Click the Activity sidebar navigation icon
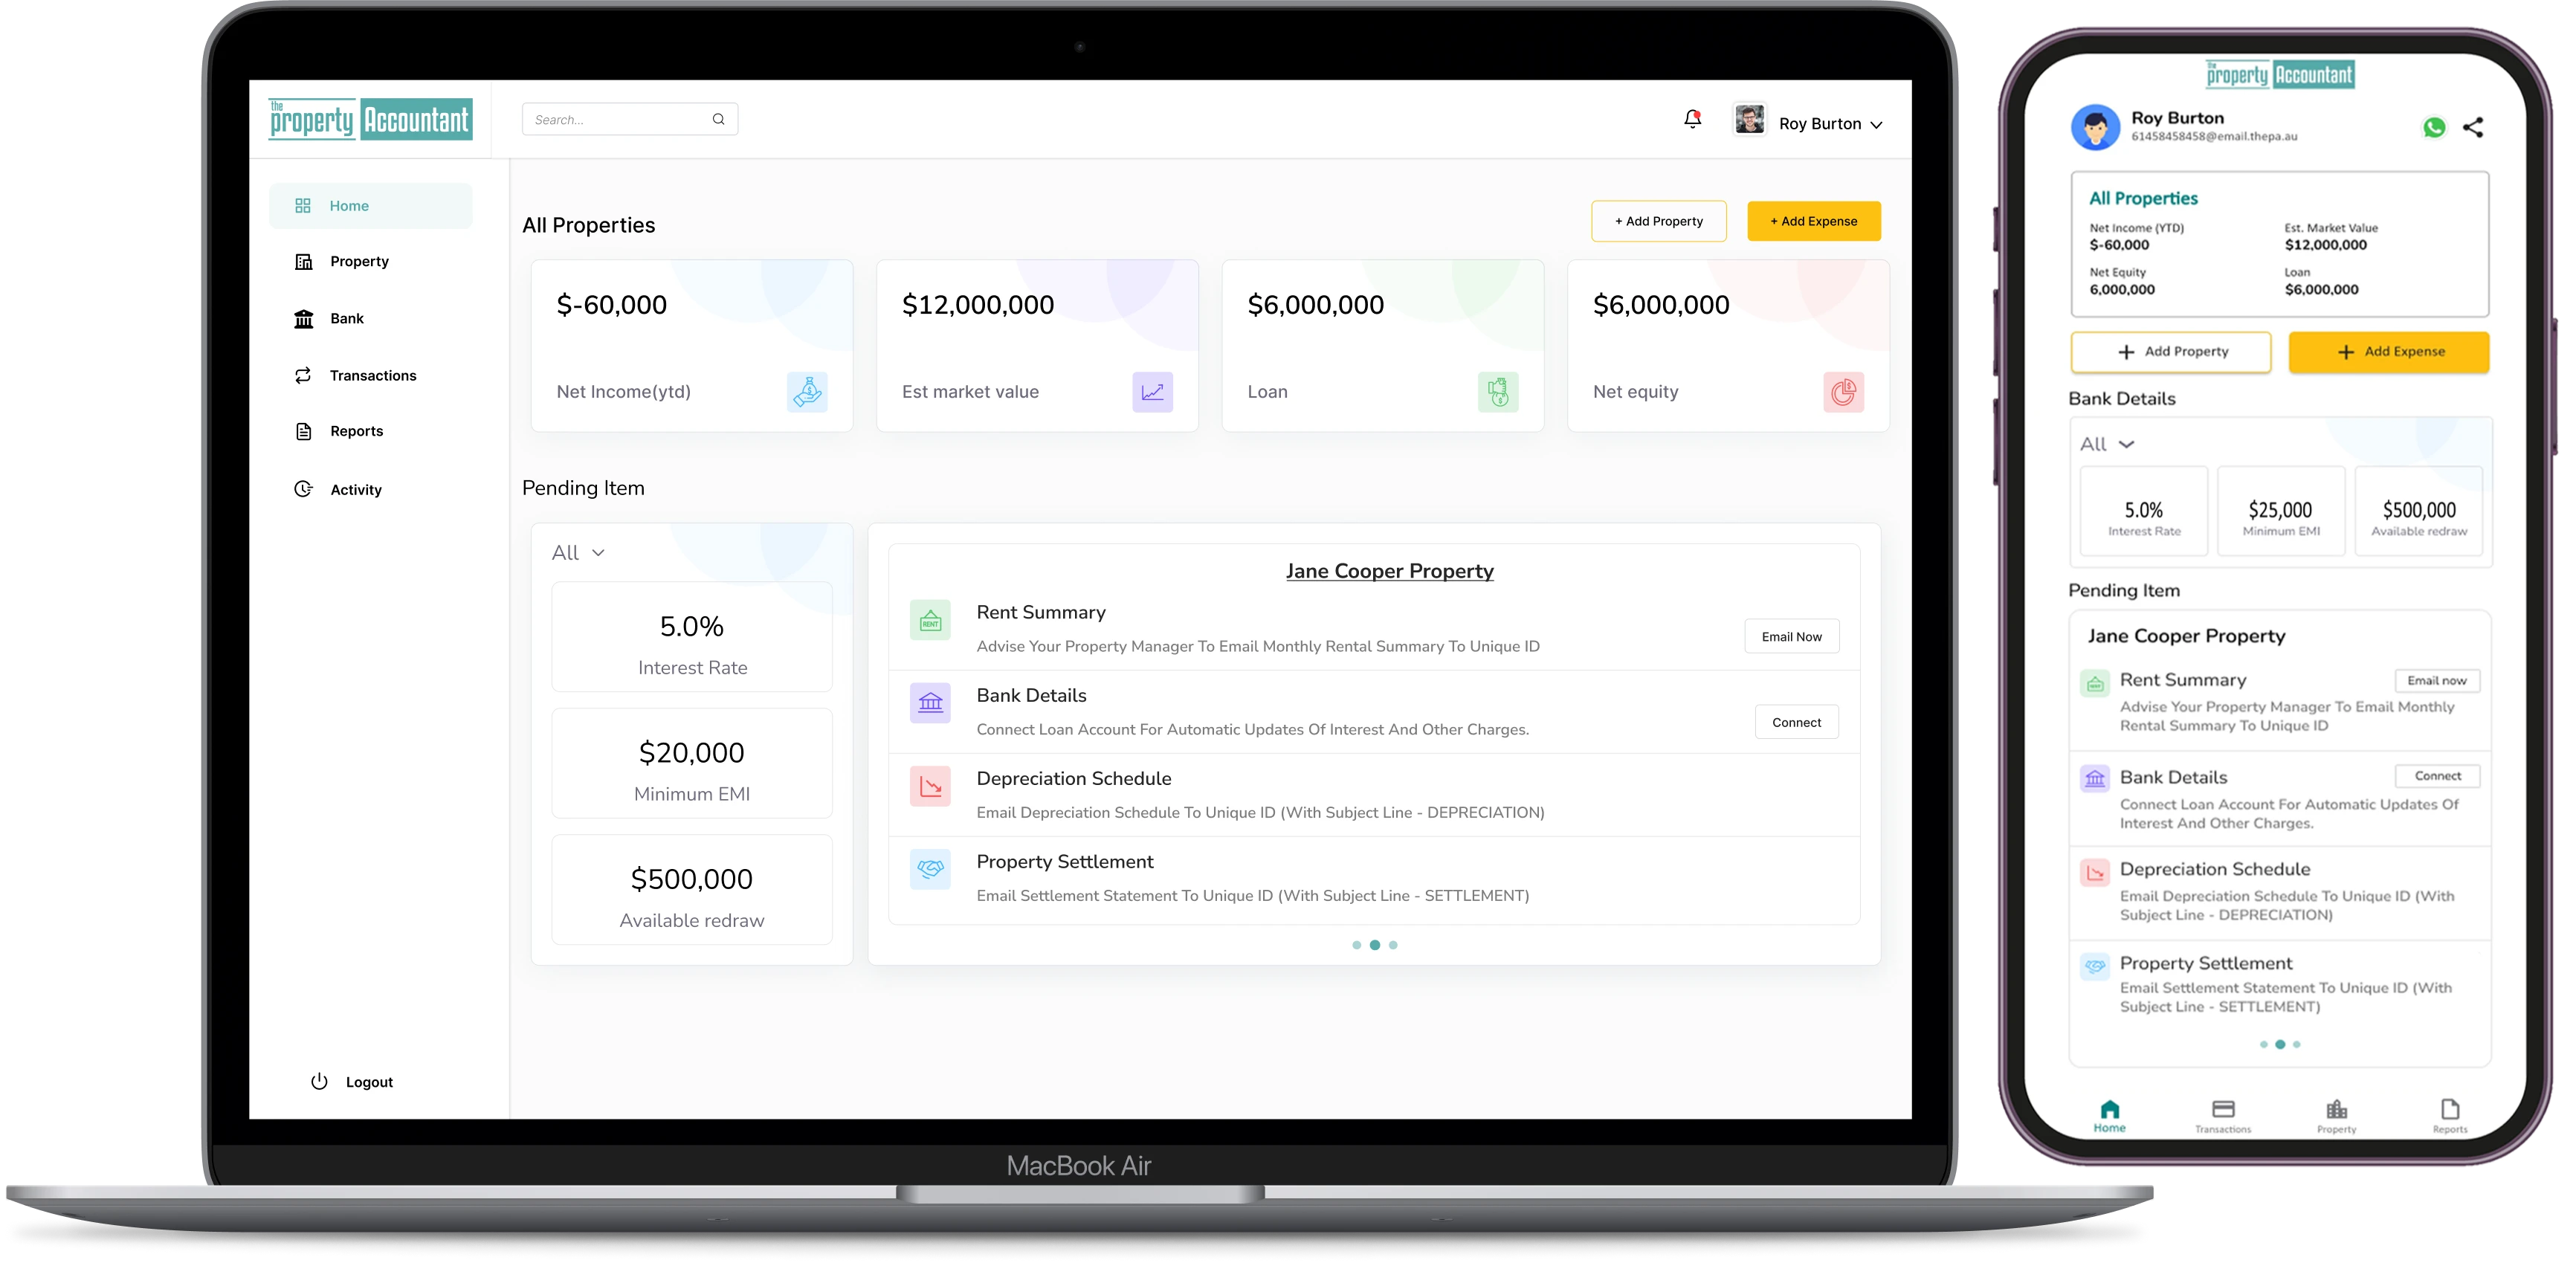 303,488
